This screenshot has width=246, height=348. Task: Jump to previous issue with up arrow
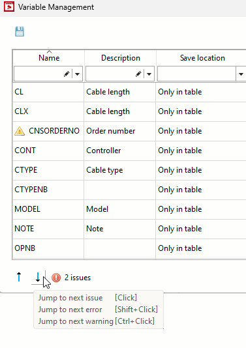19,277
